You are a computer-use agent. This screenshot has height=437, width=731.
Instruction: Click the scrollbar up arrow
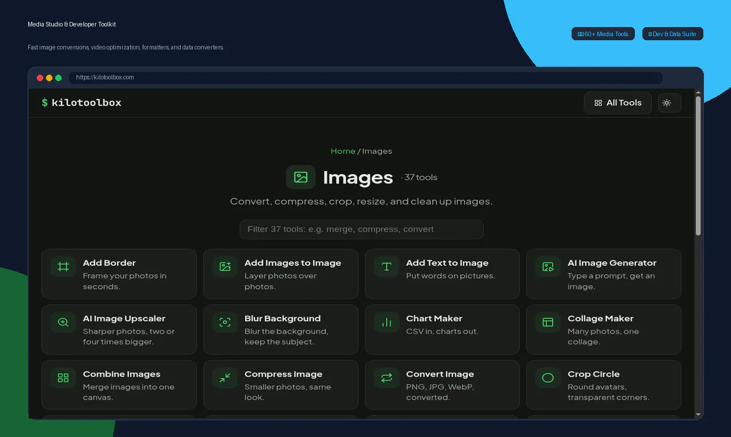[x=698, y=92]
